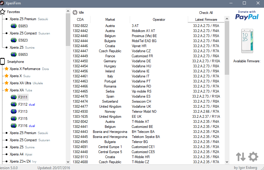This screenshot has height=170, width=264.
Task: Click the star icon for Xperia X Performance
Action: [x=7, y=69]
